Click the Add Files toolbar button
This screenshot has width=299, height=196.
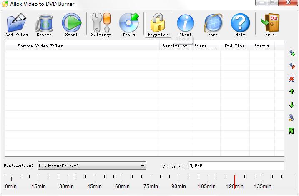pos(16,25)
